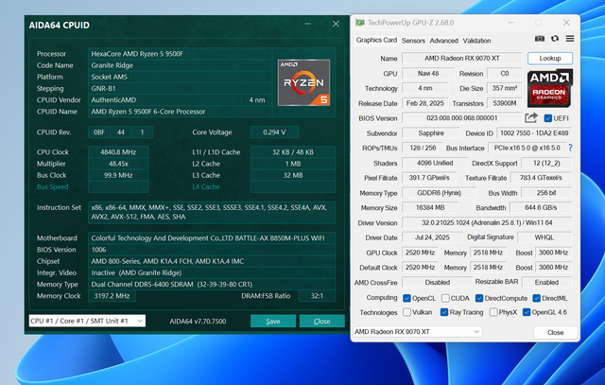Enable the PhysX checkbox

coord(493,312)
